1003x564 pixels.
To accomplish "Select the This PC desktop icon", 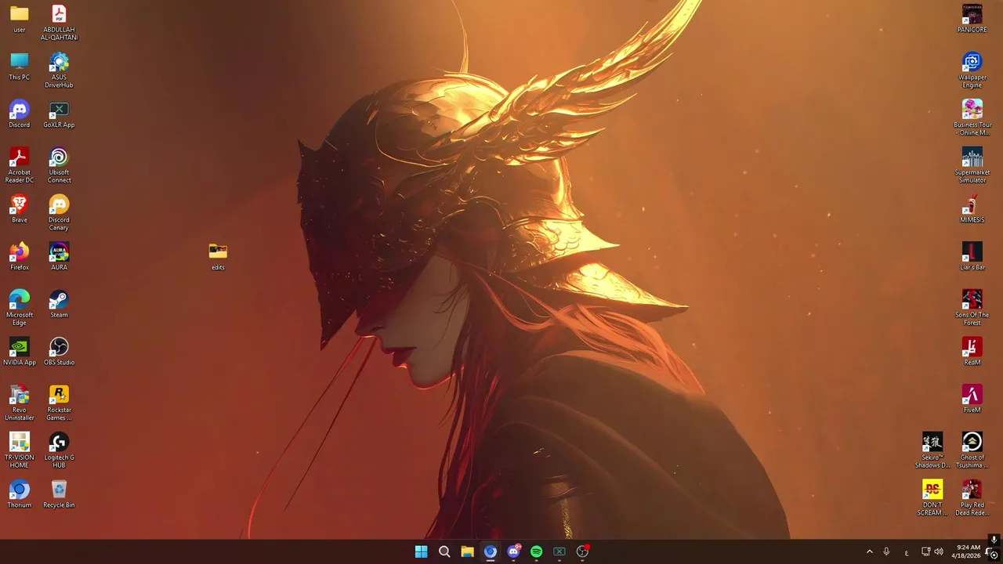I will 20,67.
